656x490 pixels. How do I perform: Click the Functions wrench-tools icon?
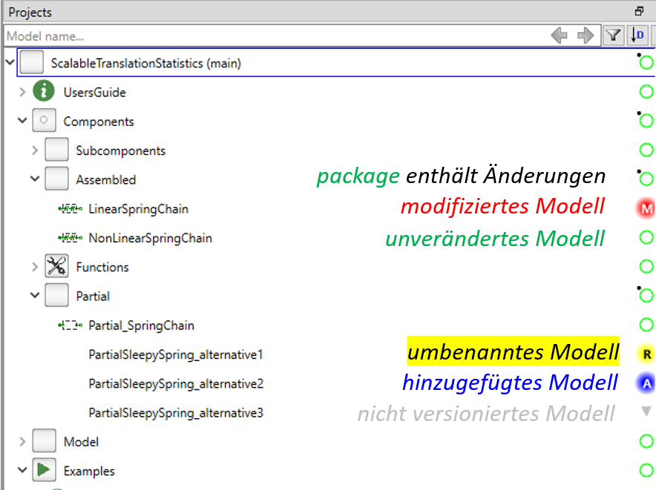57,266
